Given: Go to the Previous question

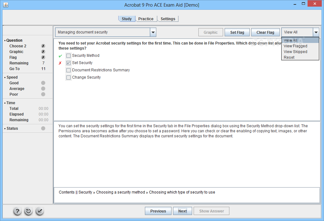Looking at the screenshot, I should coord(158,211).
